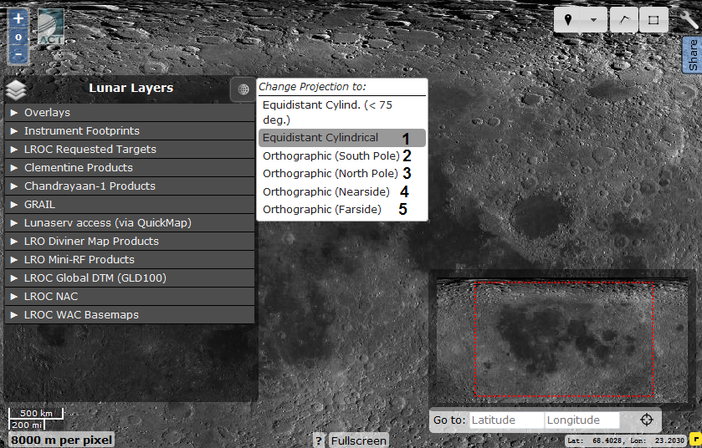Click inside the overview minimap

click(x=562, y=340)
